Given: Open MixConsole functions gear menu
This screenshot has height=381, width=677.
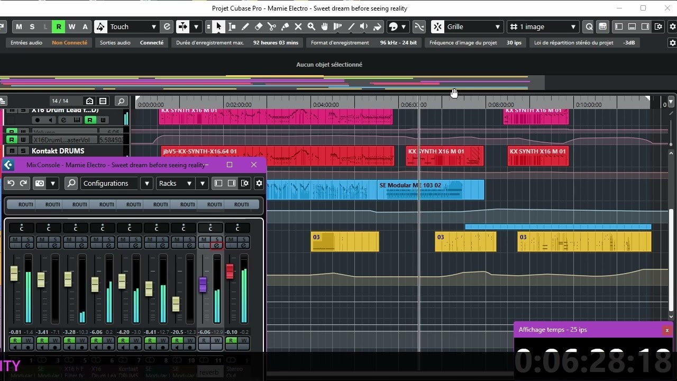Looking at the screenshot, I should [x=259, y=183].
